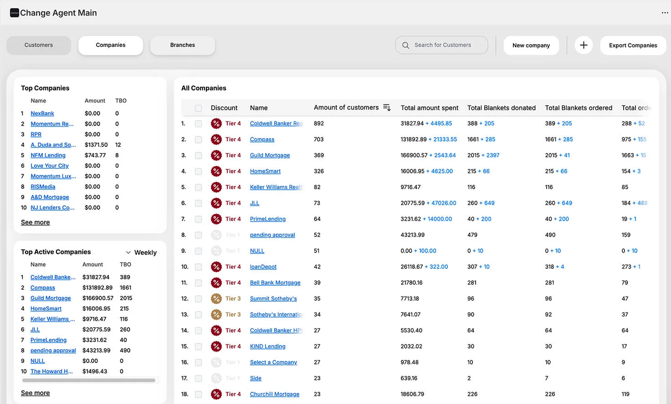Click discount badge icon in HomeSmart row
The image size is (671, 404).
click(216, 171)
